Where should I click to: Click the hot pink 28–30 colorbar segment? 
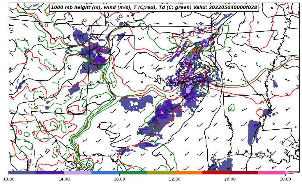(x=271, y=172)
